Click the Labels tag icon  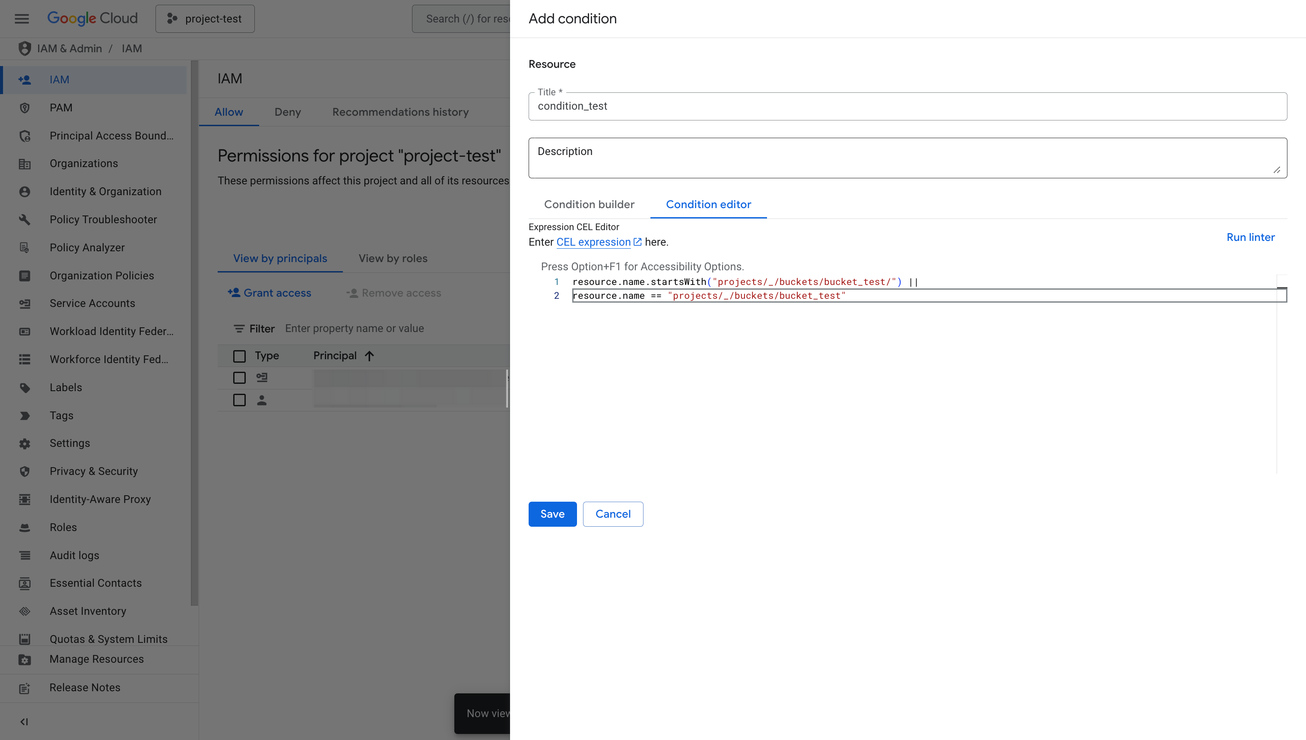25,388
